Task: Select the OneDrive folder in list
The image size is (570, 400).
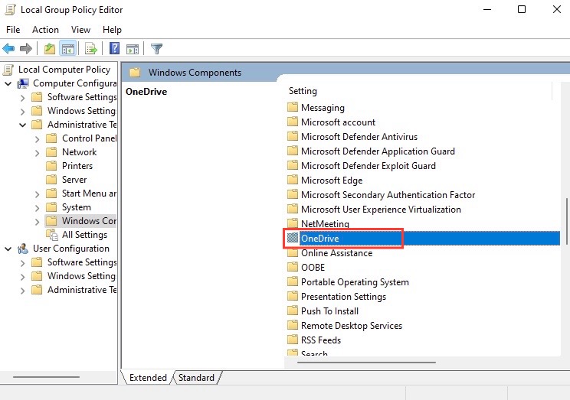Action: click(423, 239)
